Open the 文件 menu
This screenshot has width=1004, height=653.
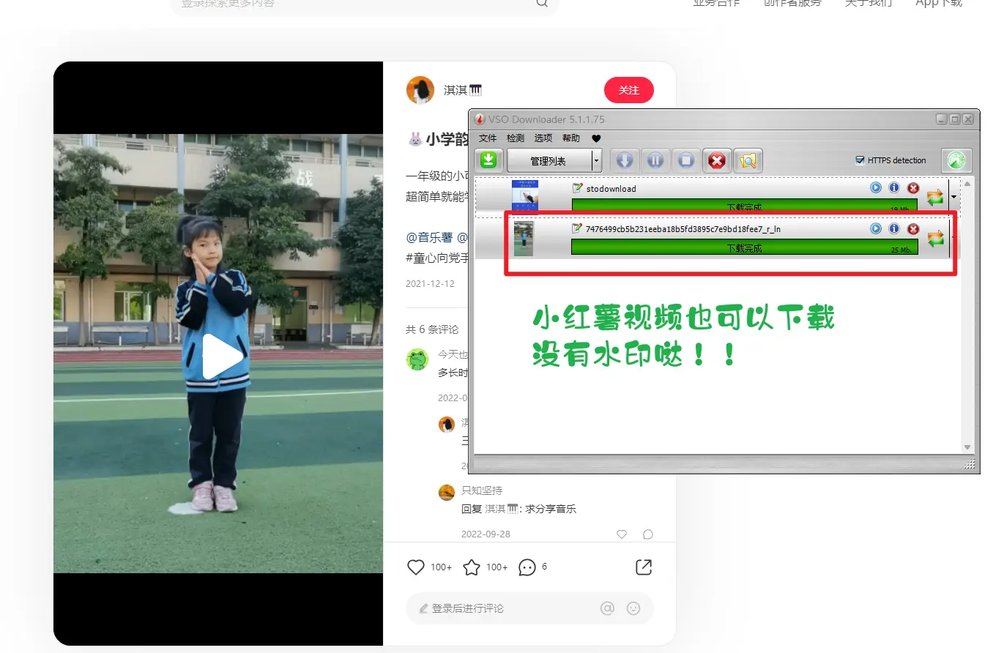(488, 138)
